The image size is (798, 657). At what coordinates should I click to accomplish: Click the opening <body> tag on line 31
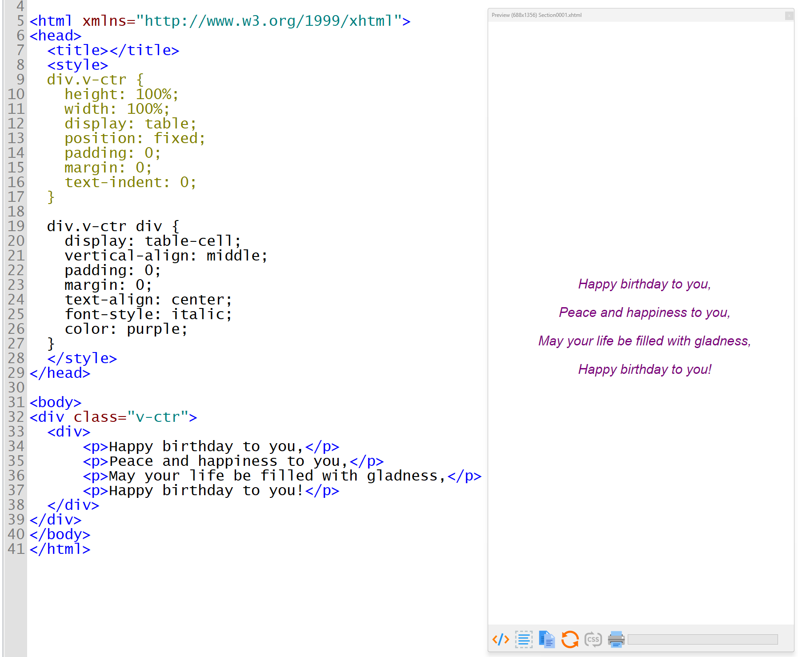point(56,402)
